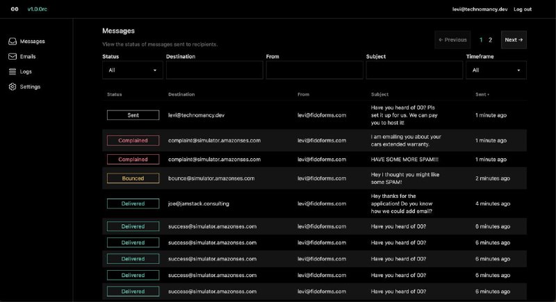Jump to page 2 of messages

(x=490, y=40)
